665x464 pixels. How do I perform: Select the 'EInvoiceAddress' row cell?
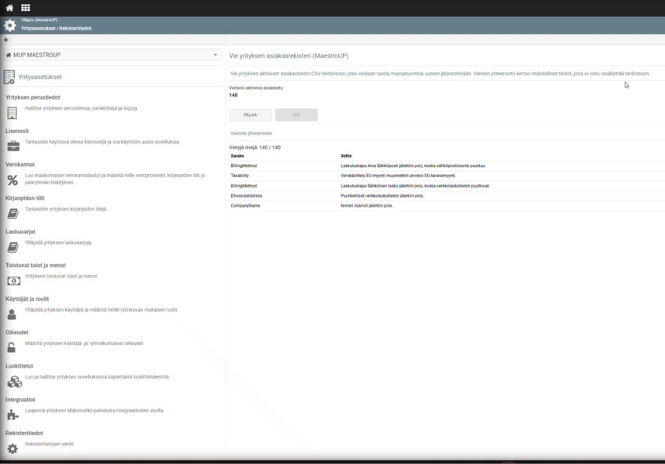[x=247, y=196]
